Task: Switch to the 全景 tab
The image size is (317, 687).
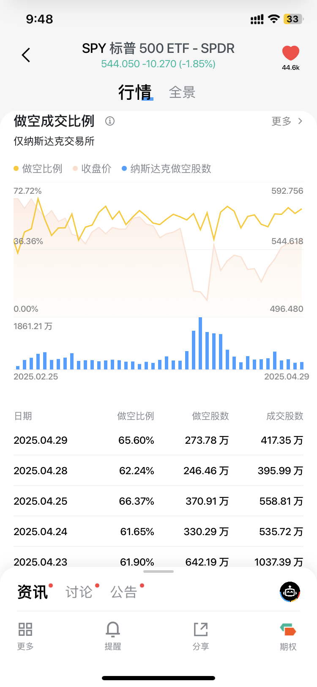Action: click(182, 92)
